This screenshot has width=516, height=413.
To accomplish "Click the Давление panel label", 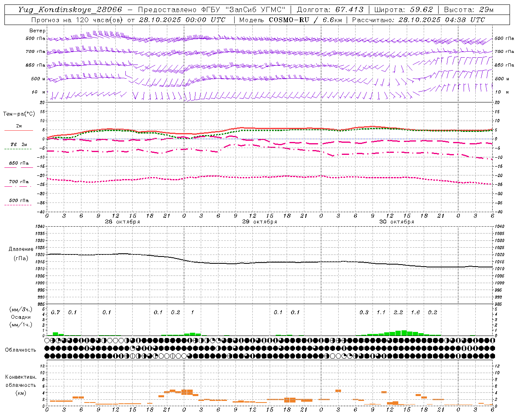I will click(x=21, y=249).
